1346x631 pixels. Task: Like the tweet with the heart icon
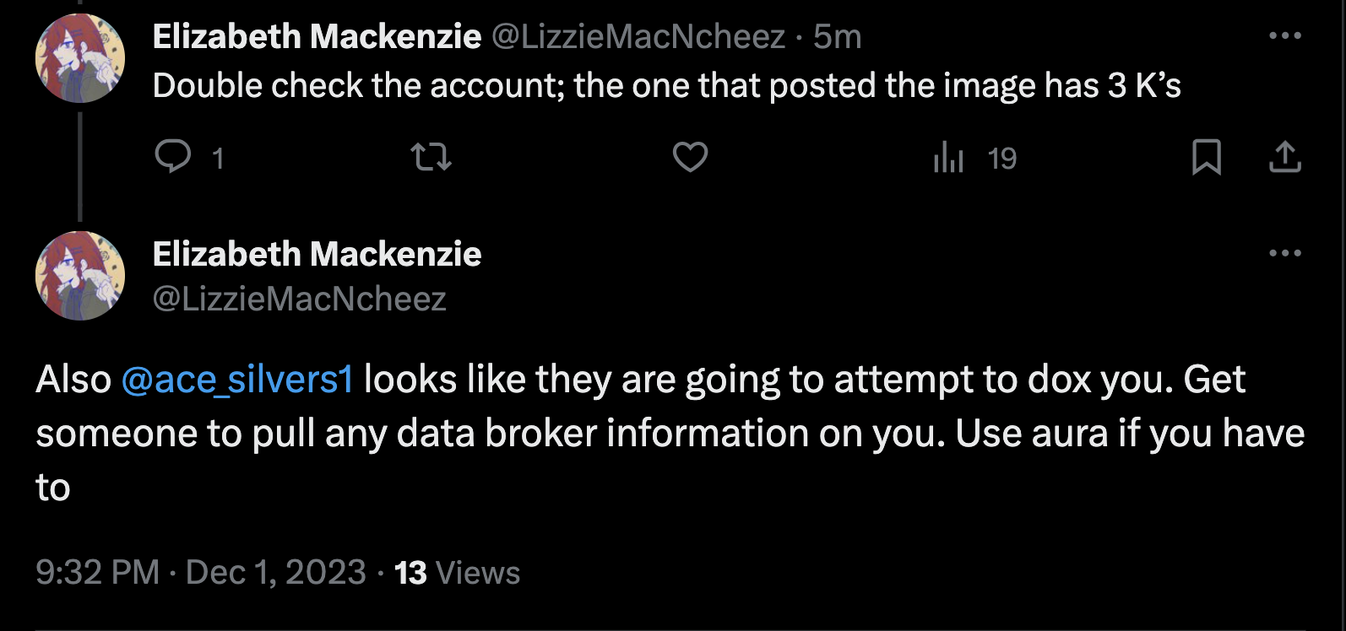click(x=690, y=157)
